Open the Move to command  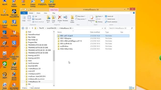pyautogui.click(x=48, y=19)
